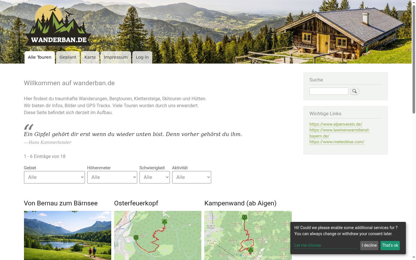416x260 pixels.
Task: Click 'Willkommen auf wanderban.de' heading
Action: (x=69, y=83)
